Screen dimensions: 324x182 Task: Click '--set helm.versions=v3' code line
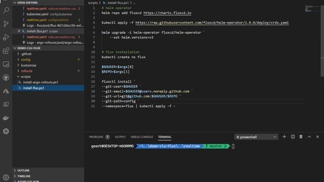132,37
